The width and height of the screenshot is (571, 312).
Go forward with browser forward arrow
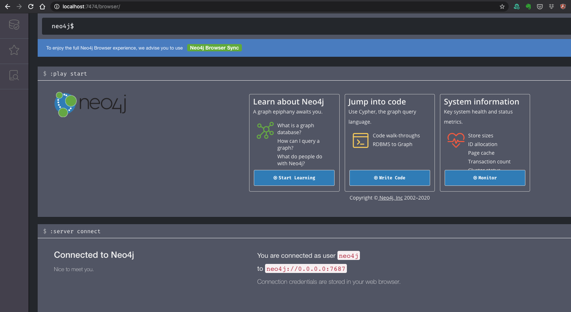(x=19, y=7)
